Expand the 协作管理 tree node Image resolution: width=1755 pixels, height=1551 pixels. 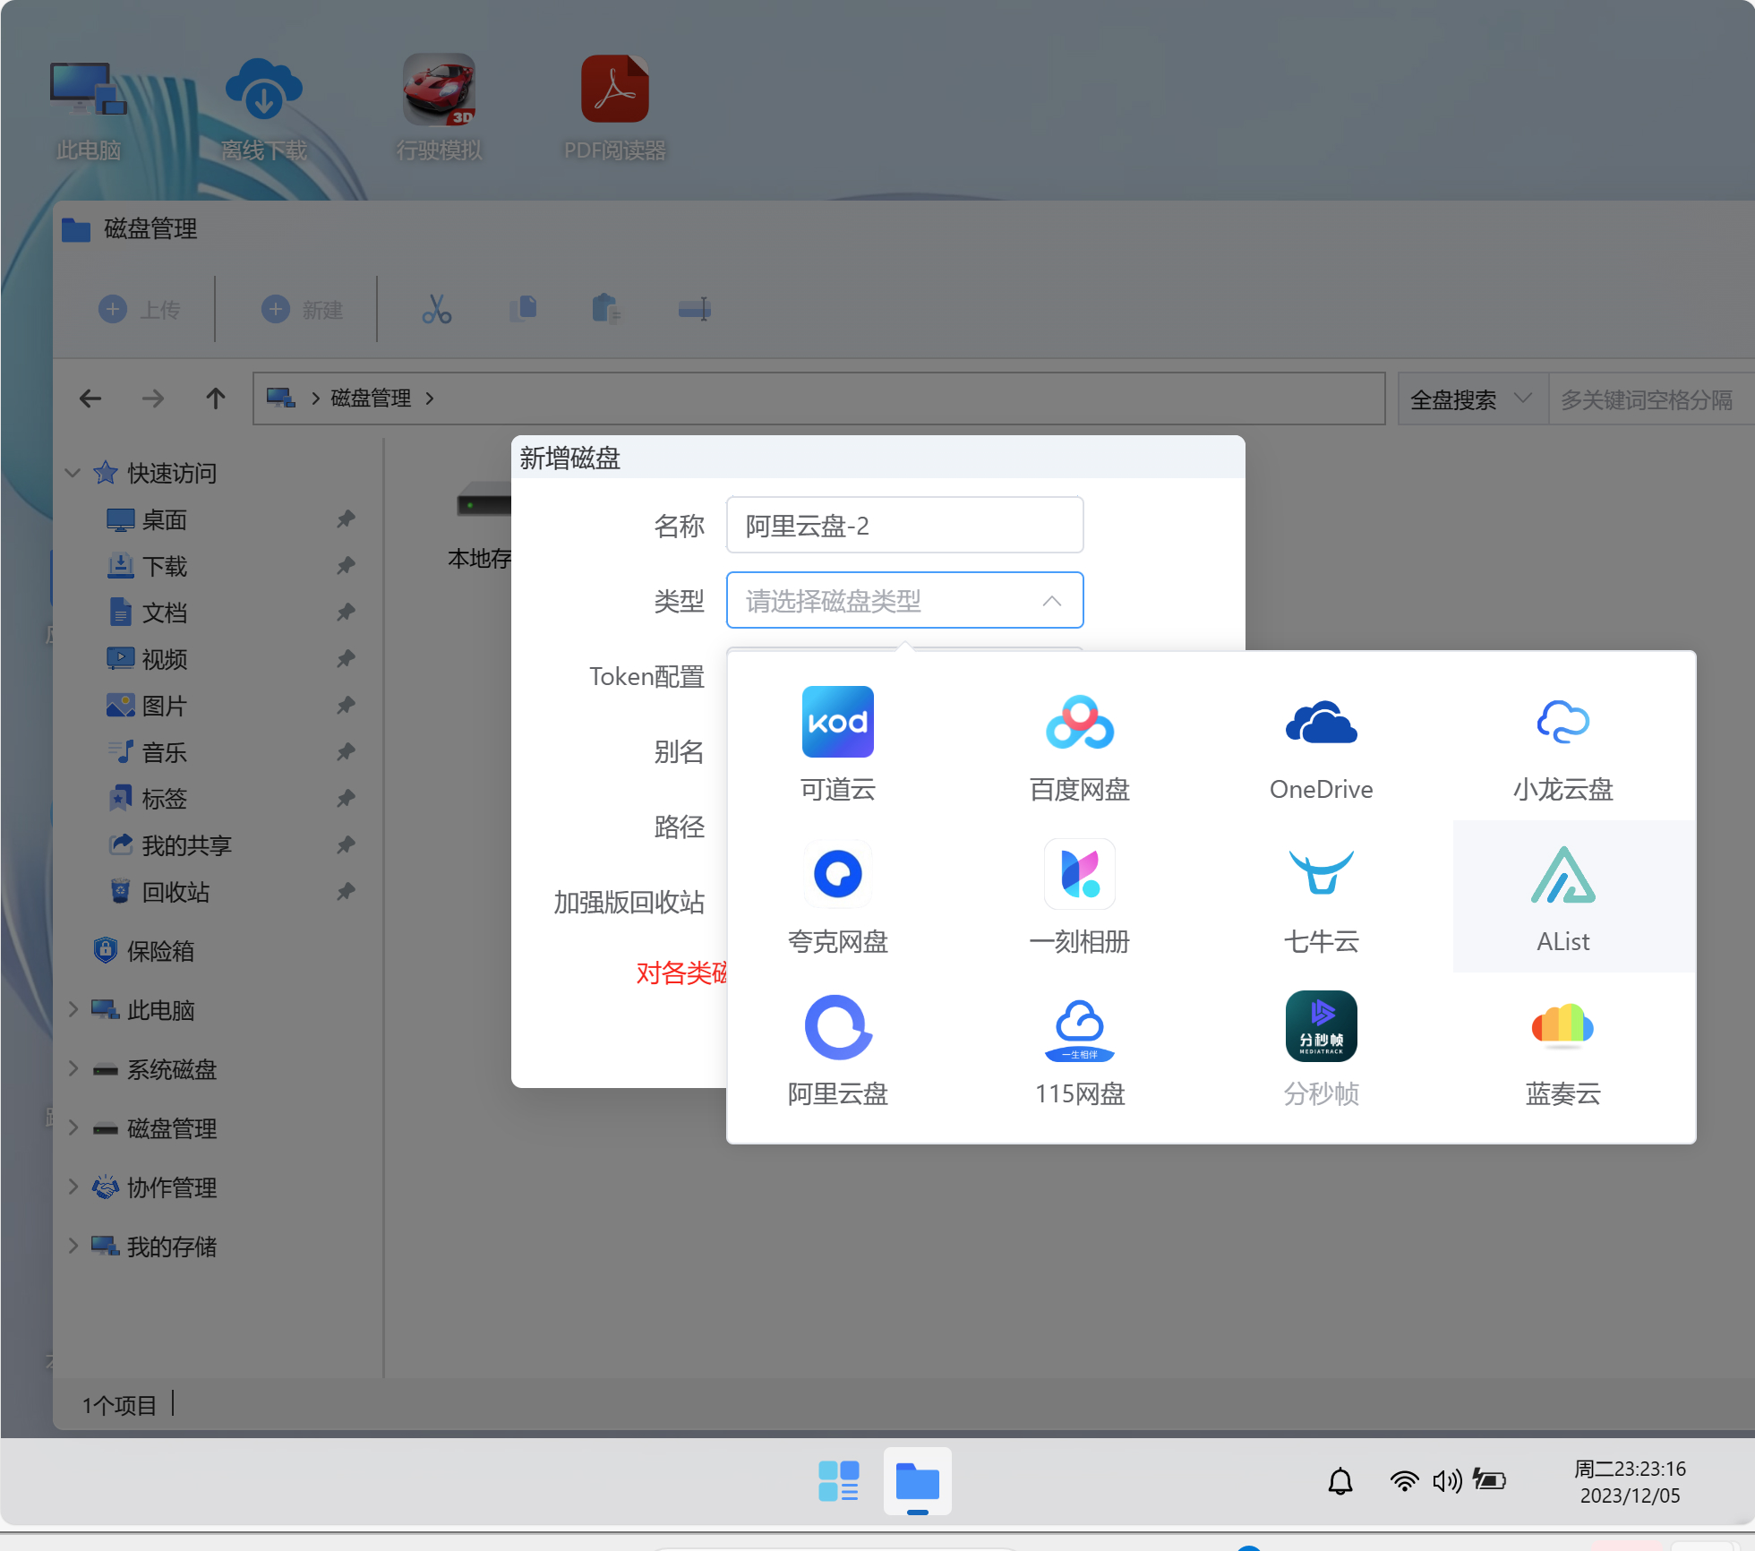73,1187
